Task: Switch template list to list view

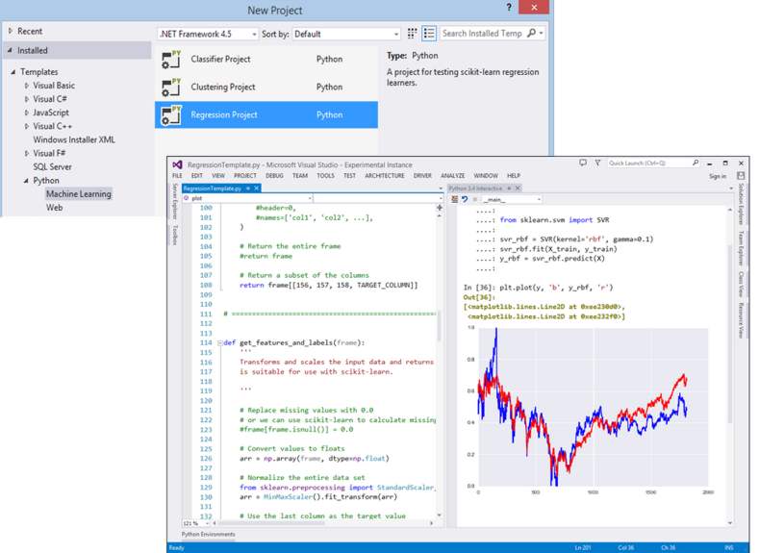Action: pos(429,34)
